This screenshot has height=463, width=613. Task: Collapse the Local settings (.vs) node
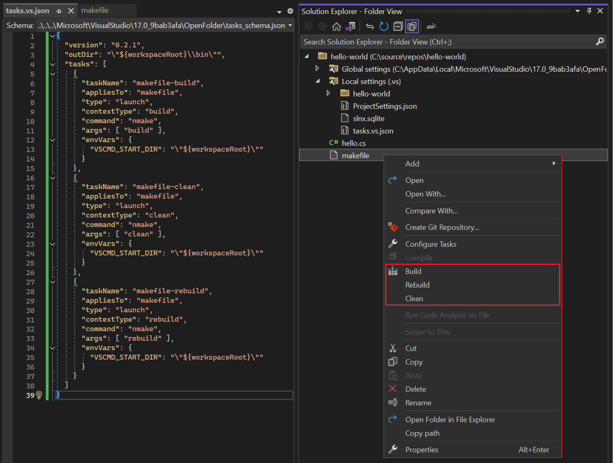coord(317,81)
